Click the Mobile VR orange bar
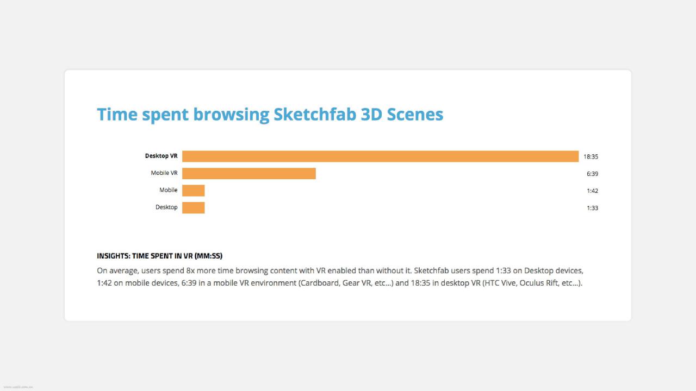 (249, 174)
